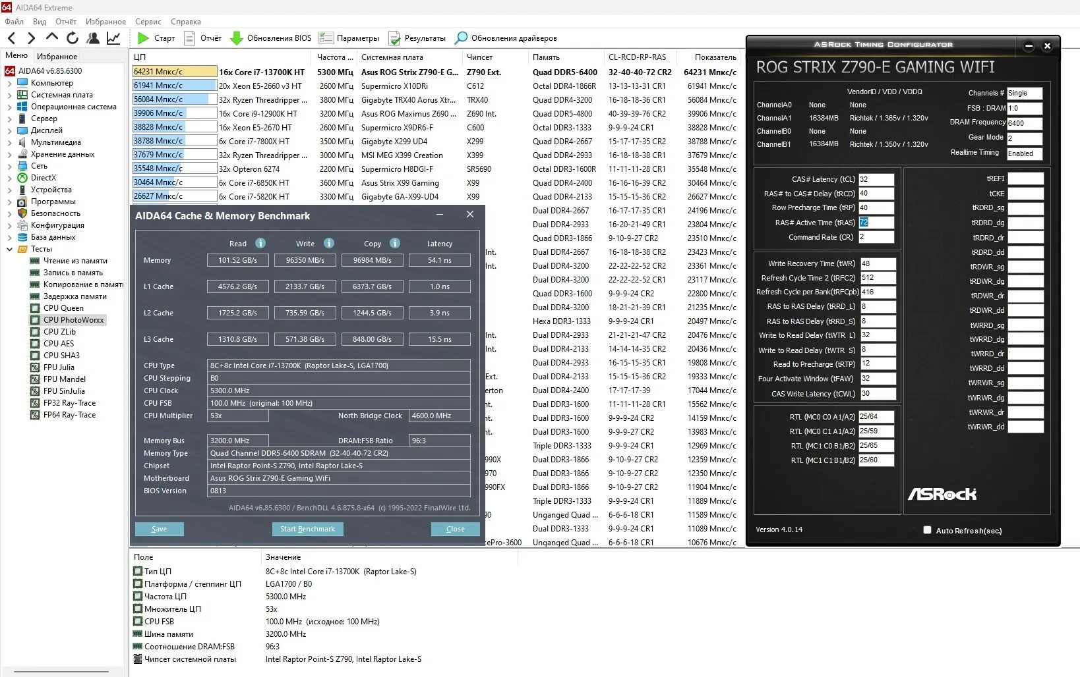1080x677 pixels.
Task: Go up one level with up arrow
Action: click(52, 38)
